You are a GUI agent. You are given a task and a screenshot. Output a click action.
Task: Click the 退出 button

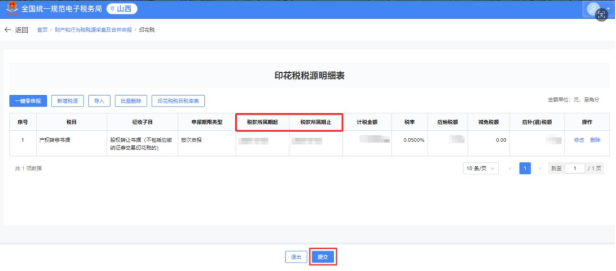296,257
